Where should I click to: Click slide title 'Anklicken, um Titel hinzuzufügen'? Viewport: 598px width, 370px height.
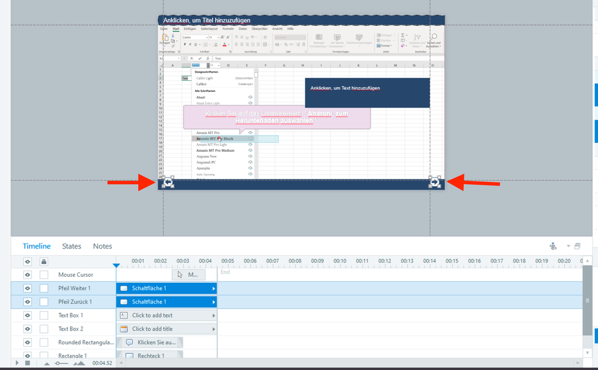[x=207, y=20]
